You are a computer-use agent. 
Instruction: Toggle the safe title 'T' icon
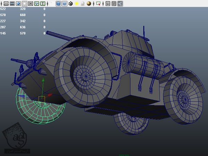click(x=43, y=3)
